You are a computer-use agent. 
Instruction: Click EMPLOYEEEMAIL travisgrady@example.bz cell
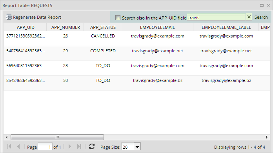(x=157, y=80)
